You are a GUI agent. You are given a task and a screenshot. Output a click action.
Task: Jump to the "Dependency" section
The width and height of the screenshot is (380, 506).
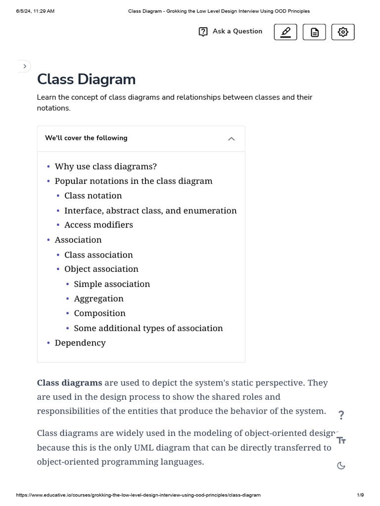(x=80, y=343)
